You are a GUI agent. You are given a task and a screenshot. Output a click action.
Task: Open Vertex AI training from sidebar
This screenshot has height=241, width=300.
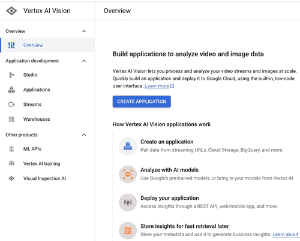coord(47,164)
